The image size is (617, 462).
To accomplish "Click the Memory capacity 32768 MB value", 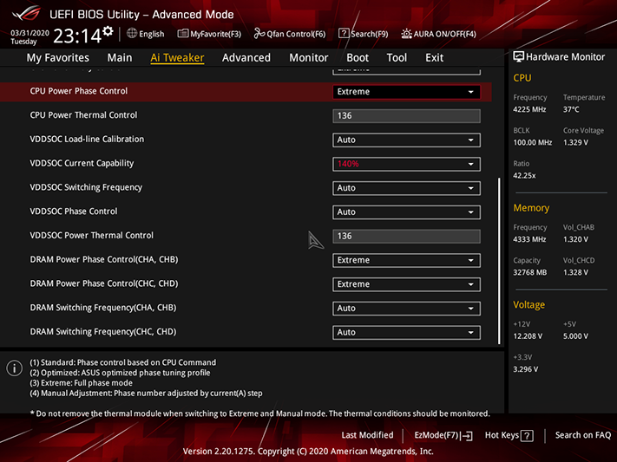I will pos(529,272).
